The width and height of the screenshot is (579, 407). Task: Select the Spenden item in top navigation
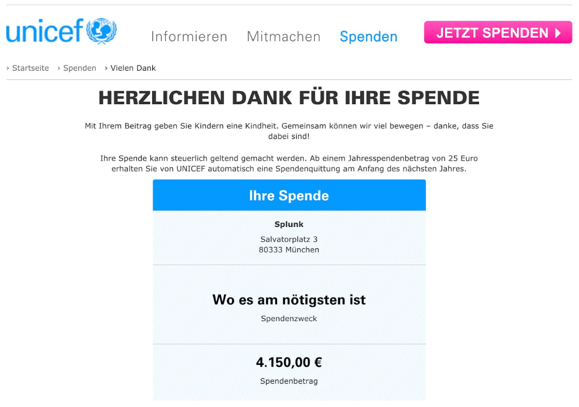coord(368,37)
